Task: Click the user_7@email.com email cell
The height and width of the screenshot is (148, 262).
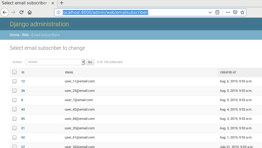Action: 79,100
